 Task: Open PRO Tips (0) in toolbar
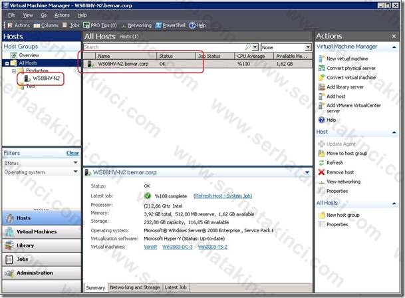click(x=100, y=25)
